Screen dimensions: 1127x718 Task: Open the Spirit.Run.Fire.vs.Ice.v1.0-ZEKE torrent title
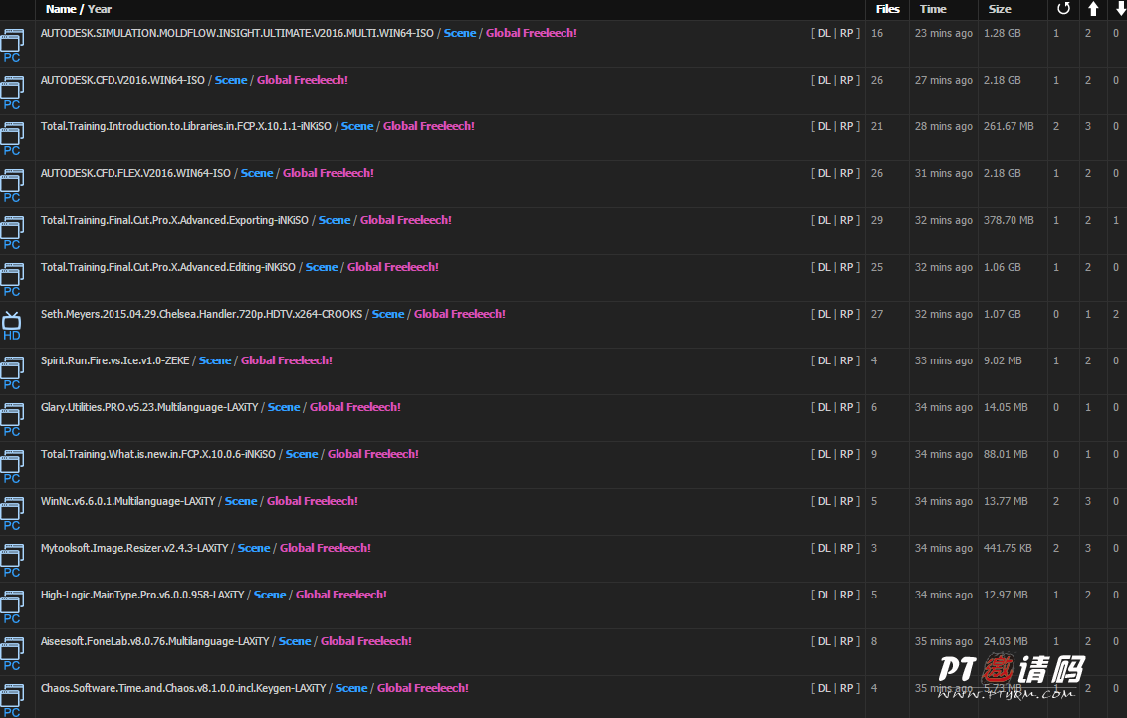pyautogui.click(x=115, y=360)
